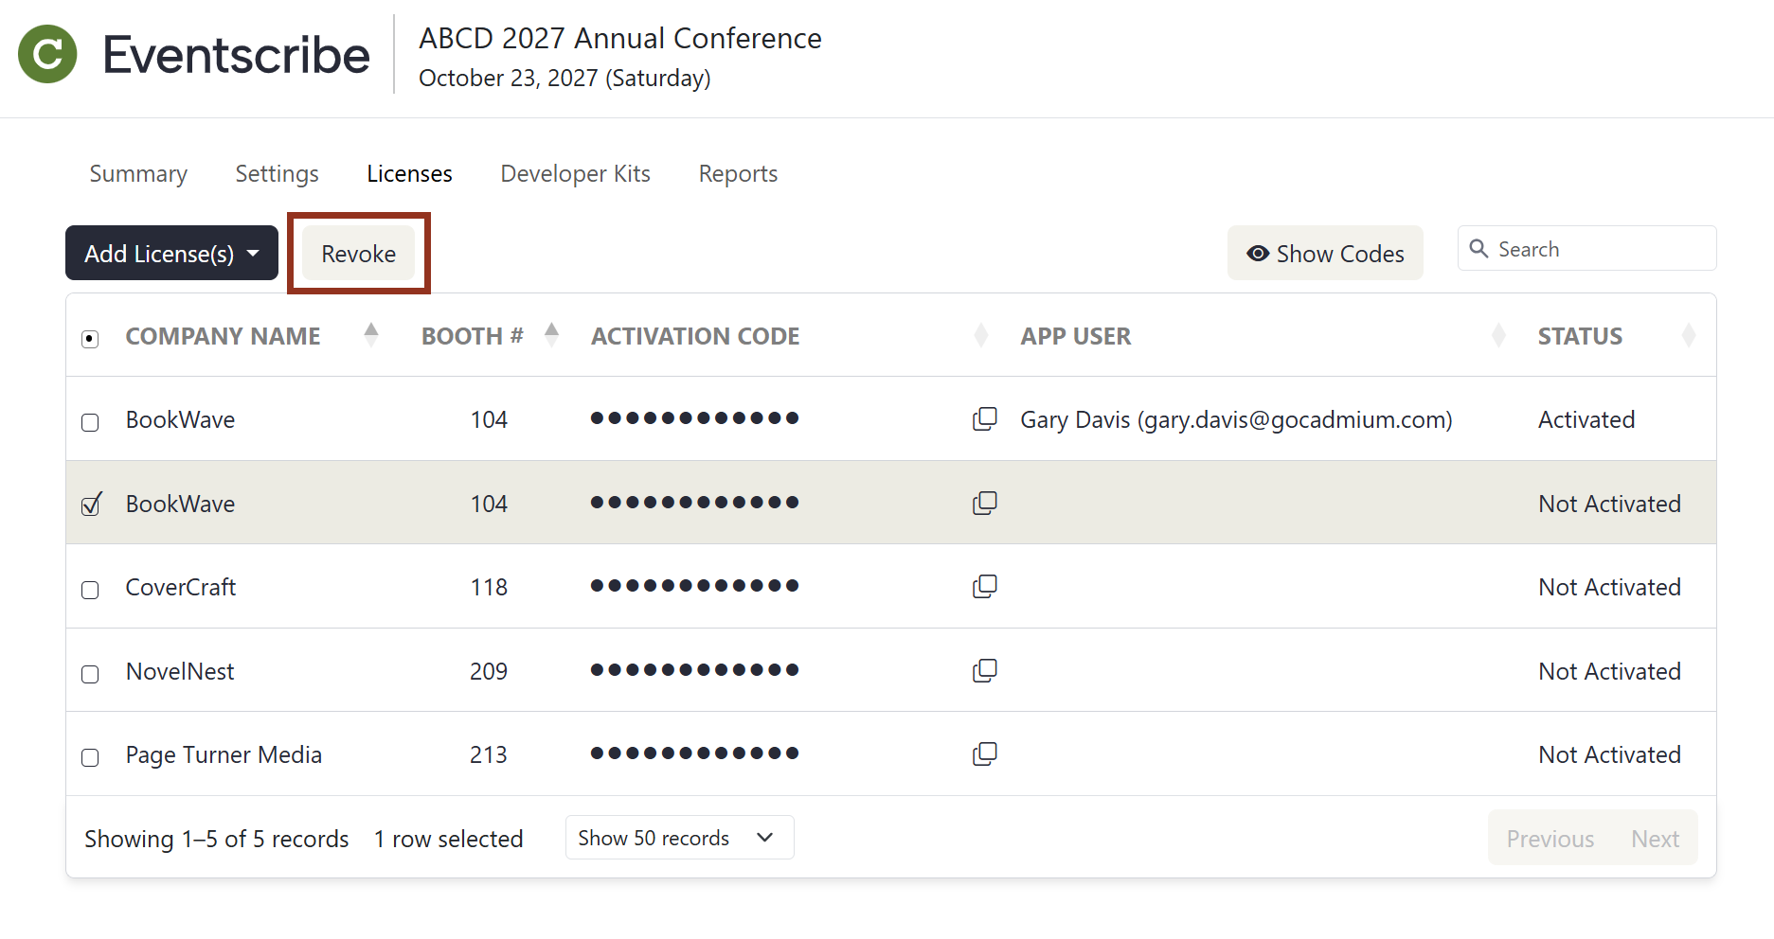Open the Show 50 records dropdown
1774x939 pixels.
click(678, 837)
